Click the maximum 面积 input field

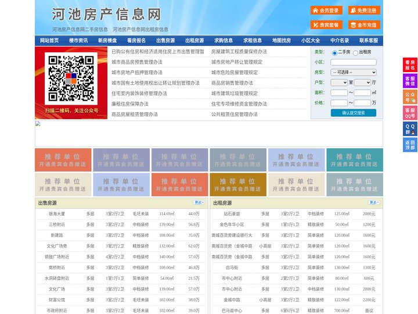362,92
